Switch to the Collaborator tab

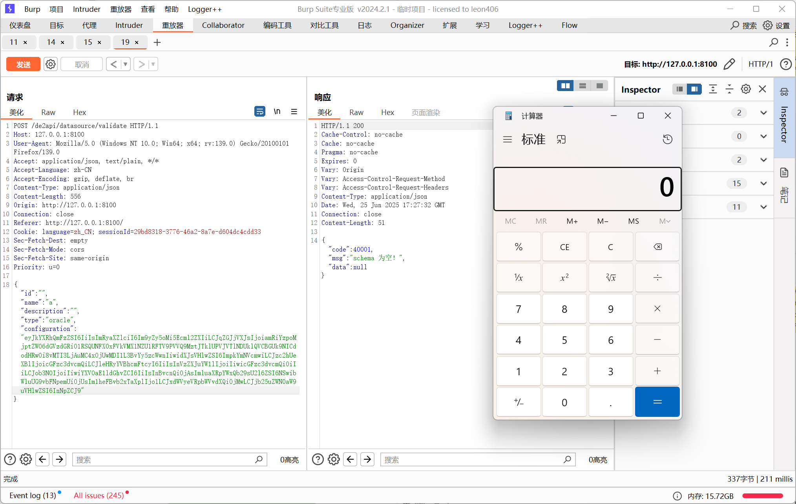(223, 26)
